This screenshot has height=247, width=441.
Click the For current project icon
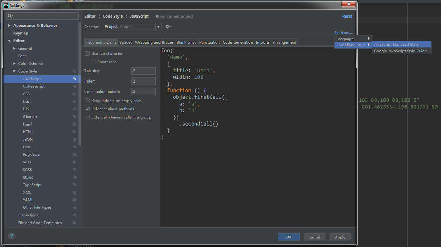click(x=157, y=16)
